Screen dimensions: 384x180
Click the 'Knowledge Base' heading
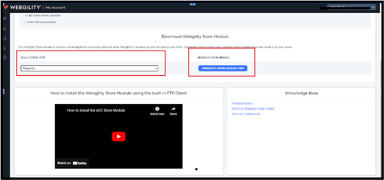pos(302,93)
